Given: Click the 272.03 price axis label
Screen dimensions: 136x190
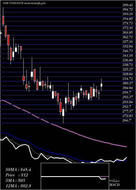Looking at the screenshot, I should coord(127,116).
